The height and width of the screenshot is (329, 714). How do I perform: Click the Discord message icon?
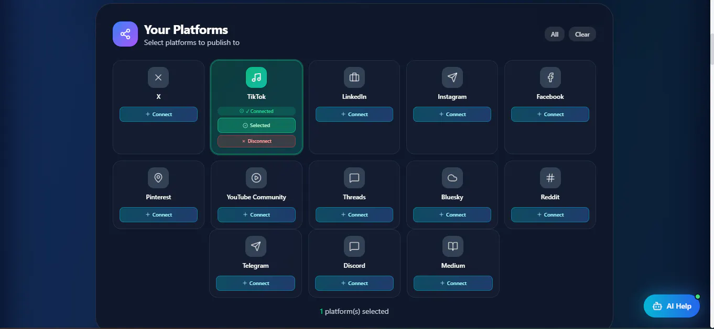[x=354, y=246]
